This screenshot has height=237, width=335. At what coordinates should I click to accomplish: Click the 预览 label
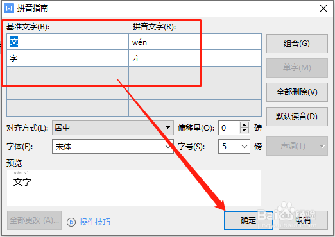click(x=14, y=163)
